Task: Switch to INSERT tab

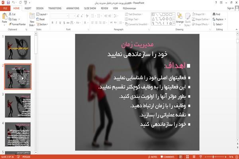Action: [28, 8]
